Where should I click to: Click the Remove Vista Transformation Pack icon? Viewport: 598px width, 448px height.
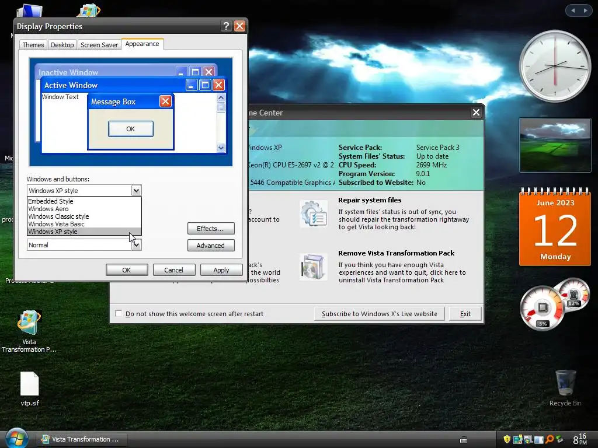(314, 267)
